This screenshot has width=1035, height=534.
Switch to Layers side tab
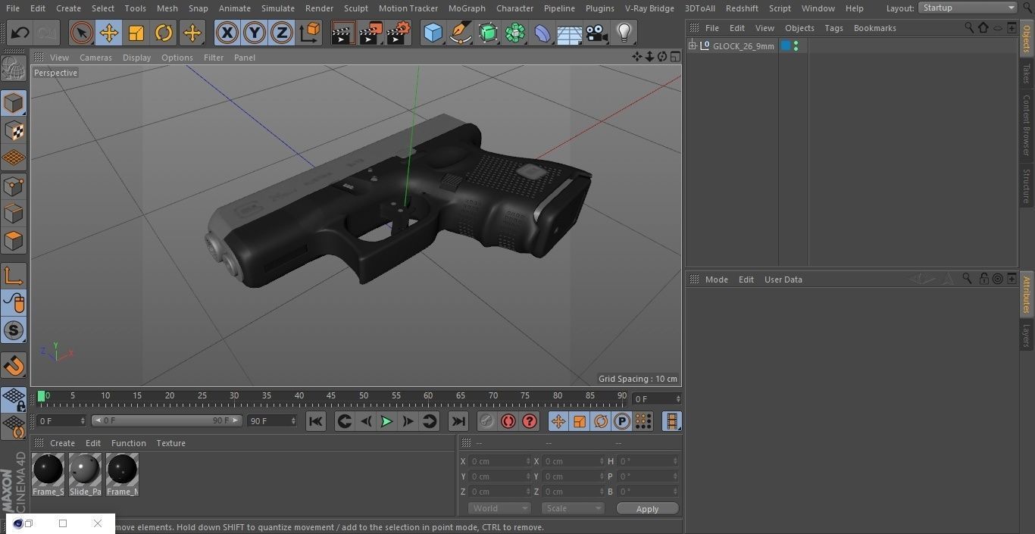[x=1027, y=336]
